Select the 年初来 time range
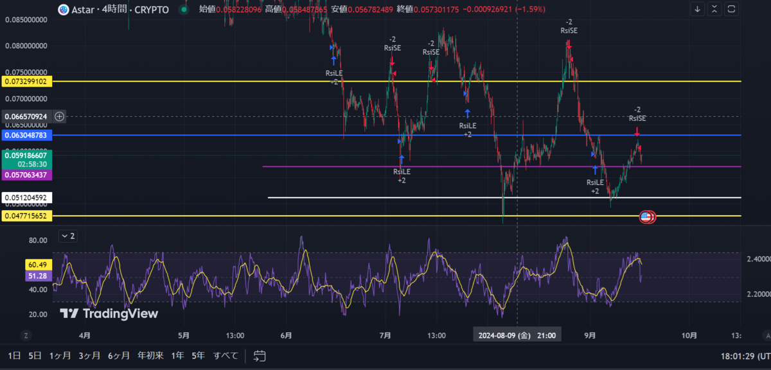The image size is (771, 370). click(150, 355)
